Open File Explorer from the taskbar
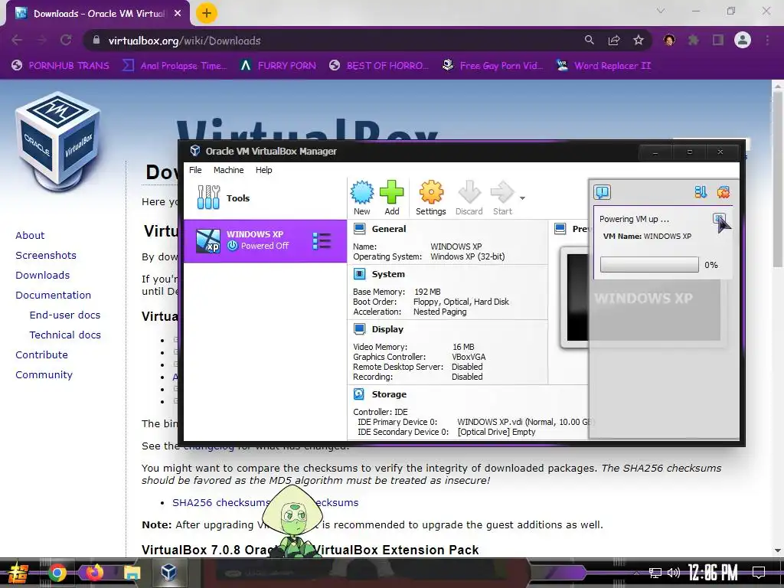 point(132,573)
